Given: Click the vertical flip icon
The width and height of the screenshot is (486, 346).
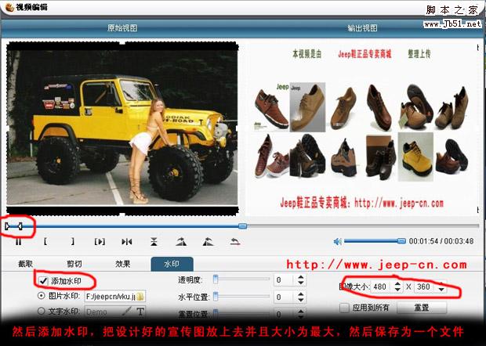Looking at the screenshot, I should [154, 241].
